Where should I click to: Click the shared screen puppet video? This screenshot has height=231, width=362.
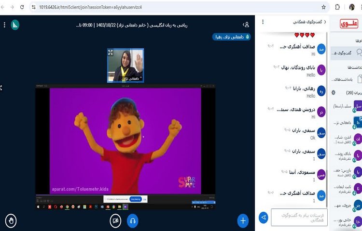pos(125,141)
